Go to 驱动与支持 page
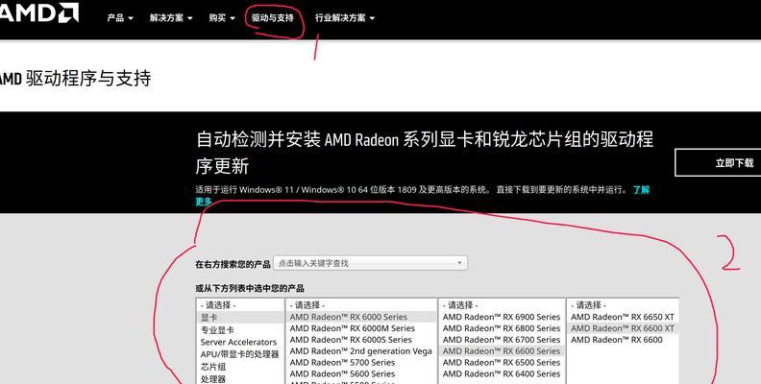Viewport: 761px width, 384px height. (x=272, y=18)
